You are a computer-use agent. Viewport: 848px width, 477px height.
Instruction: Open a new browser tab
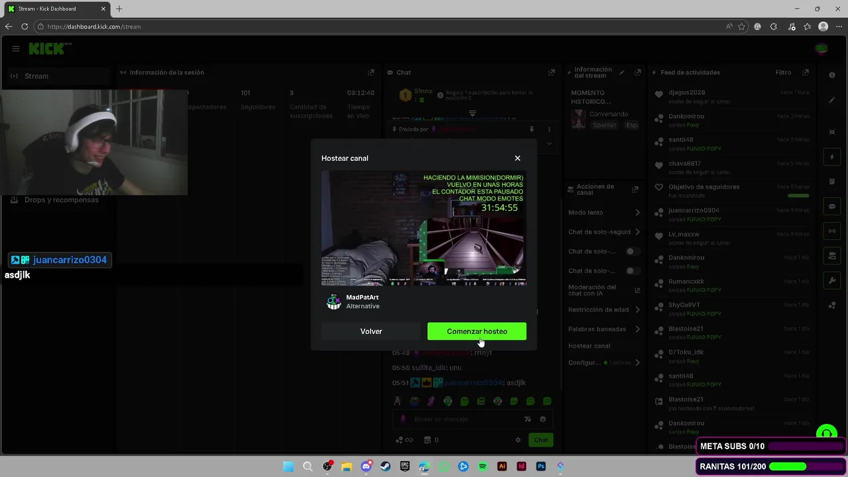click(119, 9)
